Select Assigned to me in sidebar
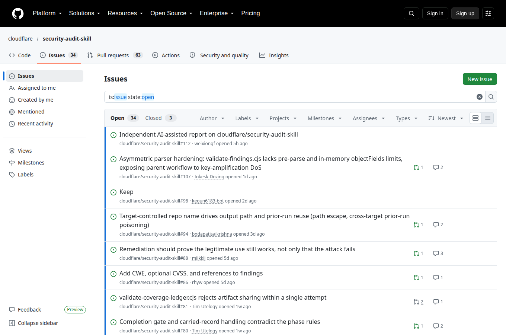This screenshot has width=506, height=335. 45,88
